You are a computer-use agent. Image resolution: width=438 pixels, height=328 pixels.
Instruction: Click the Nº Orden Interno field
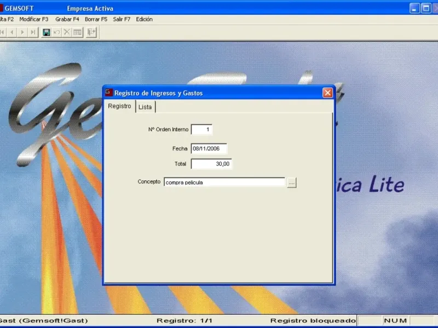tap(201, 130)
